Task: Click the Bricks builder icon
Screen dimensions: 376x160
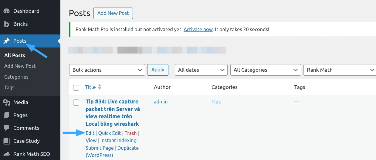Action: click(6, 24)
